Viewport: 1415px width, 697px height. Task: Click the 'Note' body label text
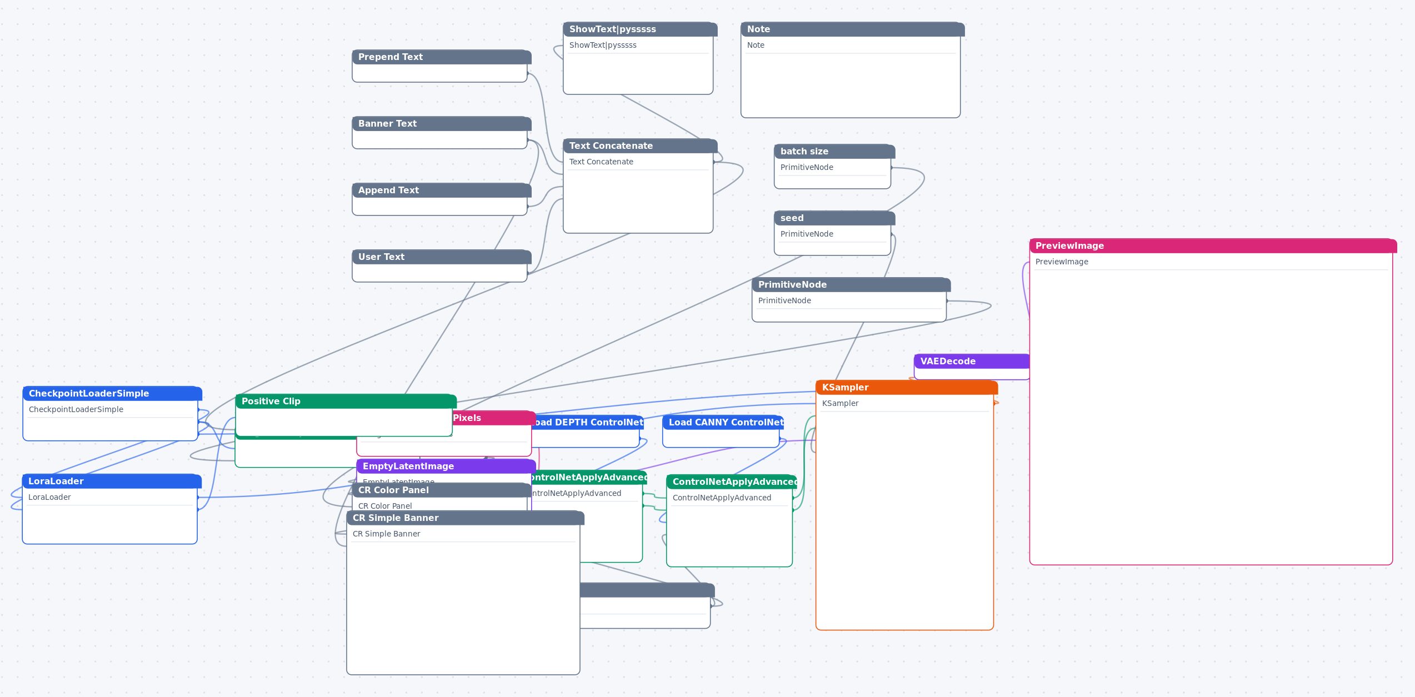click(x=756, y=45)
